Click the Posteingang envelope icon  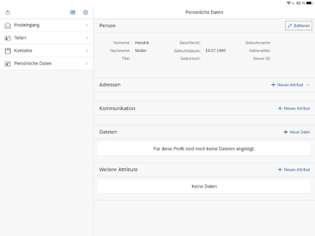click(x=8, y=25)
